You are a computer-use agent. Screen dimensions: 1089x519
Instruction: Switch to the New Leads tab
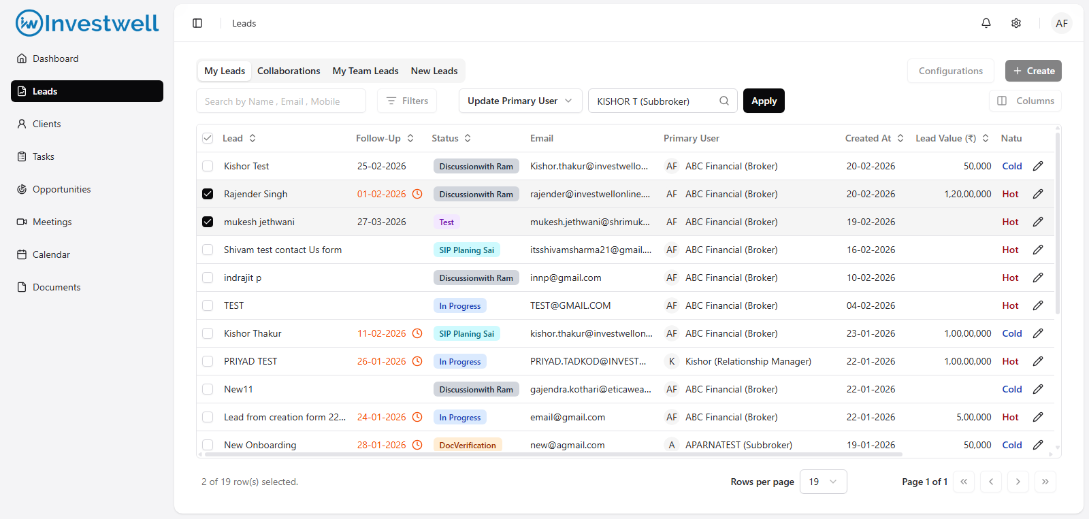coord(434,71)
